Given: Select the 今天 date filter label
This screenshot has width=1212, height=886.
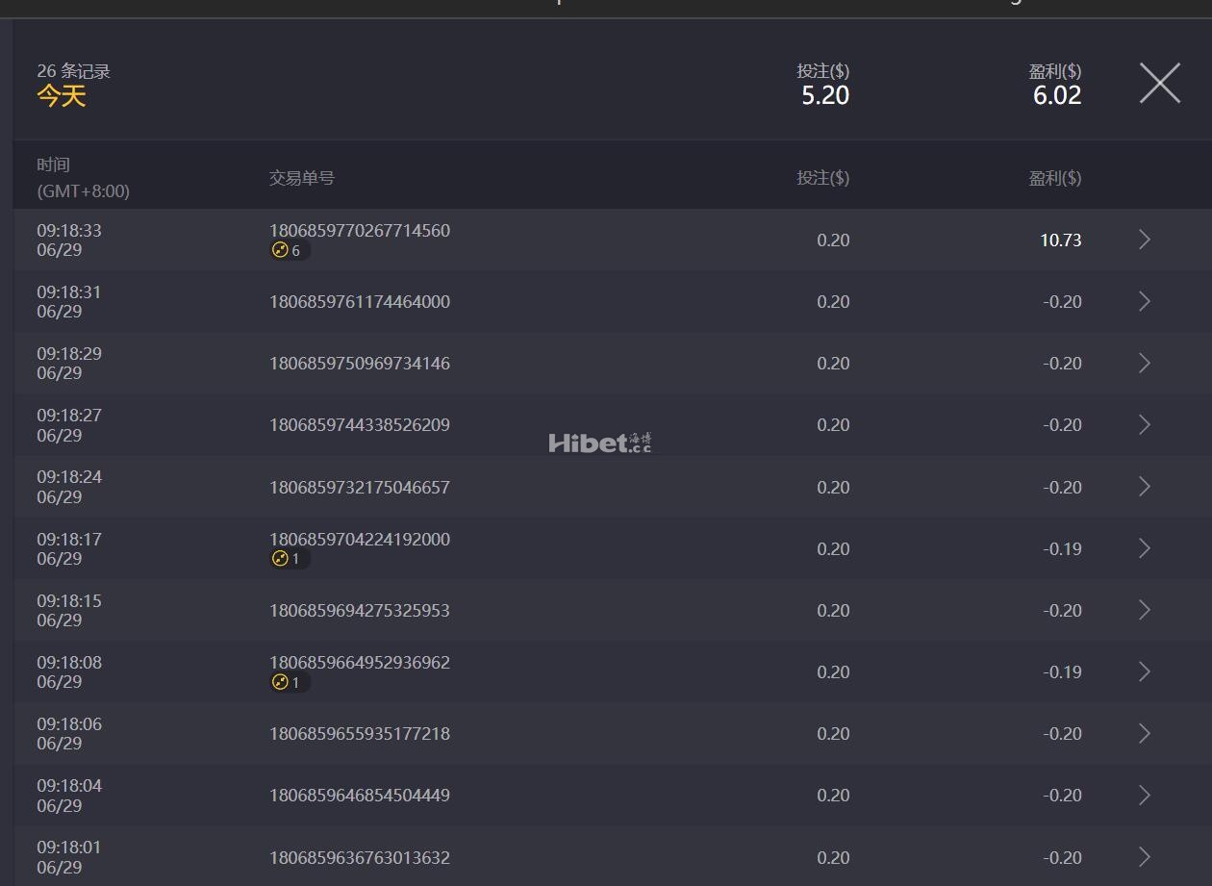Looking at the screenshot, I should coord(62,95).
